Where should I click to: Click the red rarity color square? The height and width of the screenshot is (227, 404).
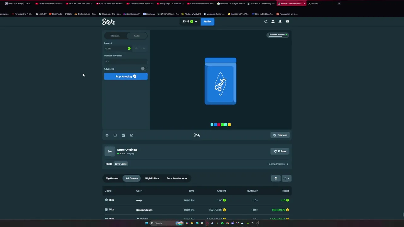tap(219, 125)
